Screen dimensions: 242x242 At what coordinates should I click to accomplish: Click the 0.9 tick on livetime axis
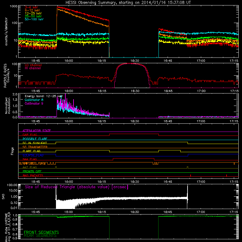click(x=15, y=220)
